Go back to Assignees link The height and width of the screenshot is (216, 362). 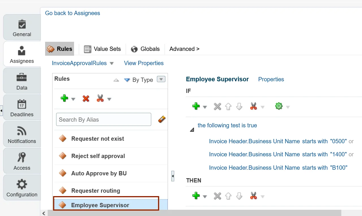73,13
